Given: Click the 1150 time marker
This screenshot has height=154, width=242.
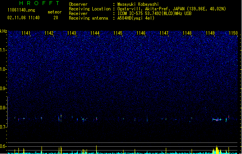Looking at the screenshot, I should 233,33.
